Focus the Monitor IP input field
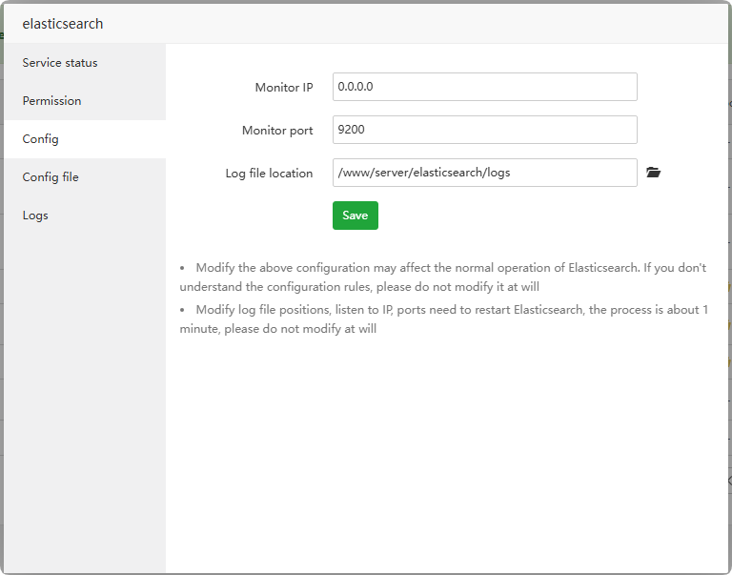 tap(484, 87)
